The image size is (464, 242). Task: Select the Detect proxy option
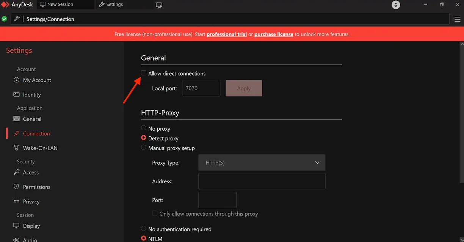[x=144, y=138]
